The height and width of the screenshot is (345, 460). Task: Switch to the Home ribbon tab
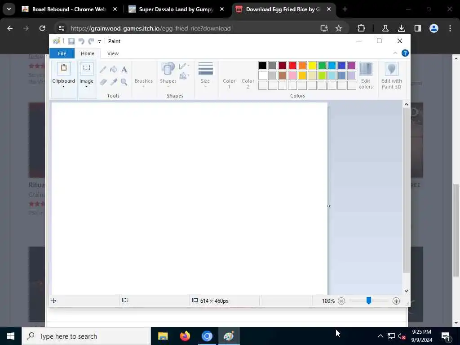88,53
